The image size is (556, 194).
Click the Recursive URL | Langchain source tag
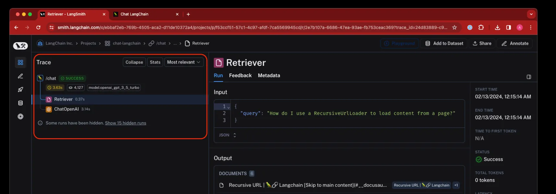[x=421, y=185]
